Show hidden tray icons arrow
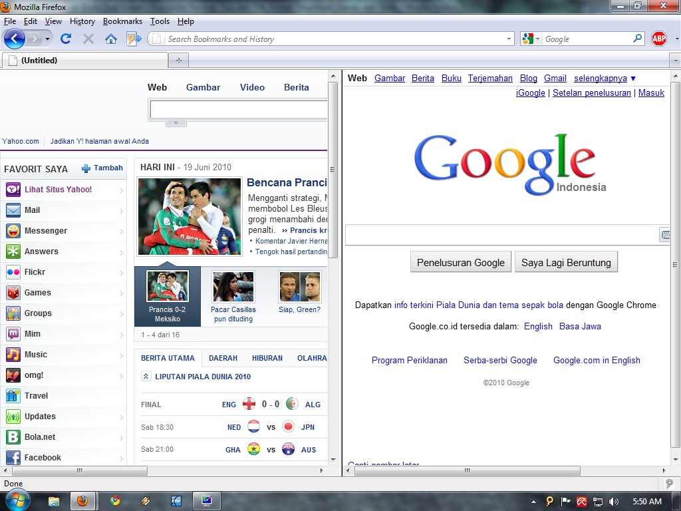Viewport: 681px width, 511px height. pos(534,502)
